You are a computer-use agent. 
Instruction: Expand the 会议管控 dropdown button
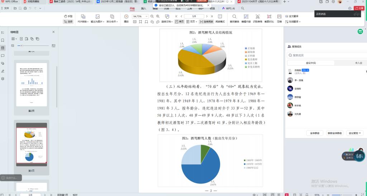click(x=355, y=133)
